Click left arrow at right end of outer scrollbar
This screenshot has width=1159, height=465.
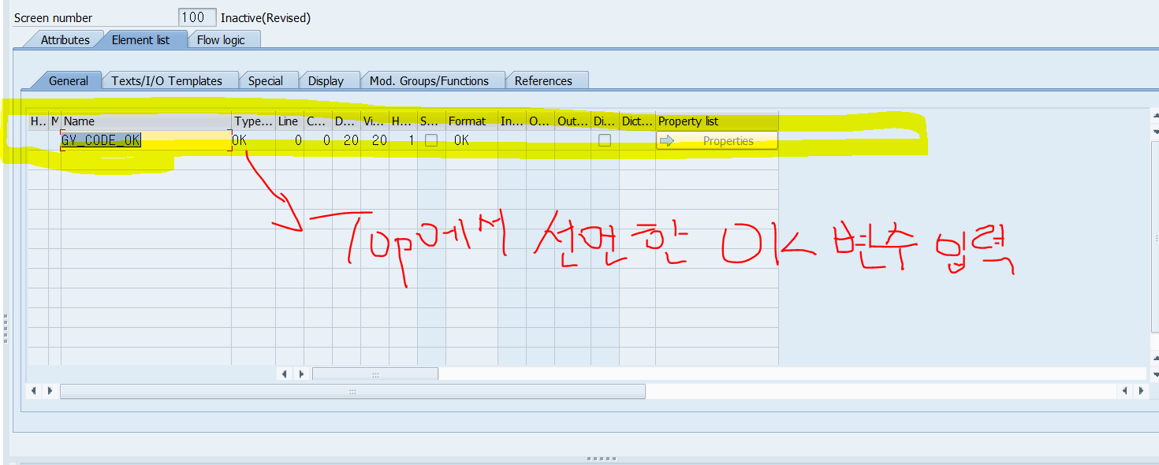pyautogui.click(x=1124, y=391)
